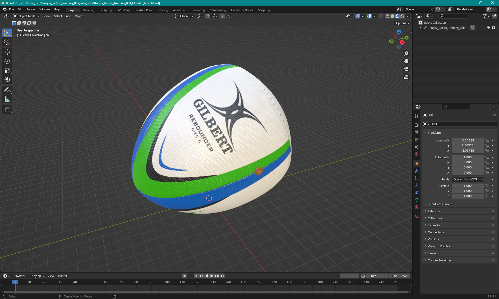Switch to rendered viewport shading
The width and height of the screenshot is (499, 299).
402,16
